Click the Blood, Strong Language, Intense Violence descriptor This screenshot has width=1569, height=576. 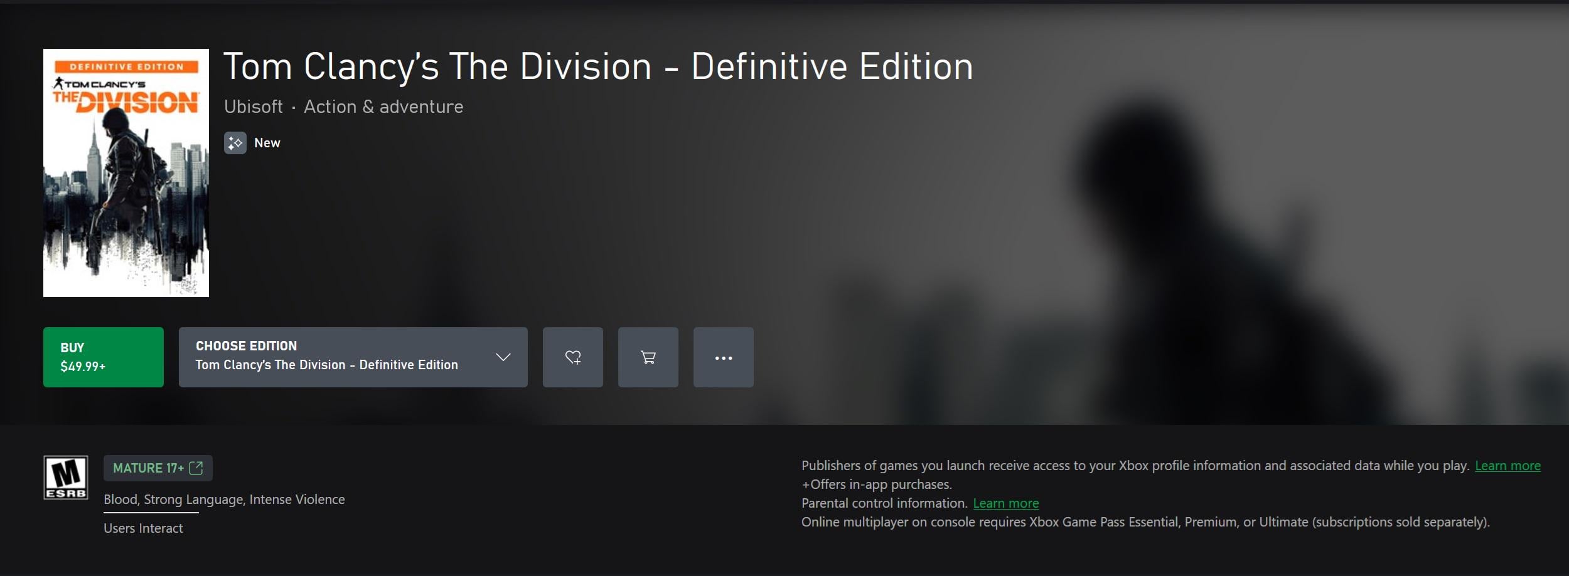point(224,500)
